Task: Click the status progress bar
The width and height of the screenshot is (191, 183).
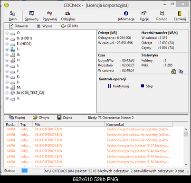Action: tap(32, 171)
